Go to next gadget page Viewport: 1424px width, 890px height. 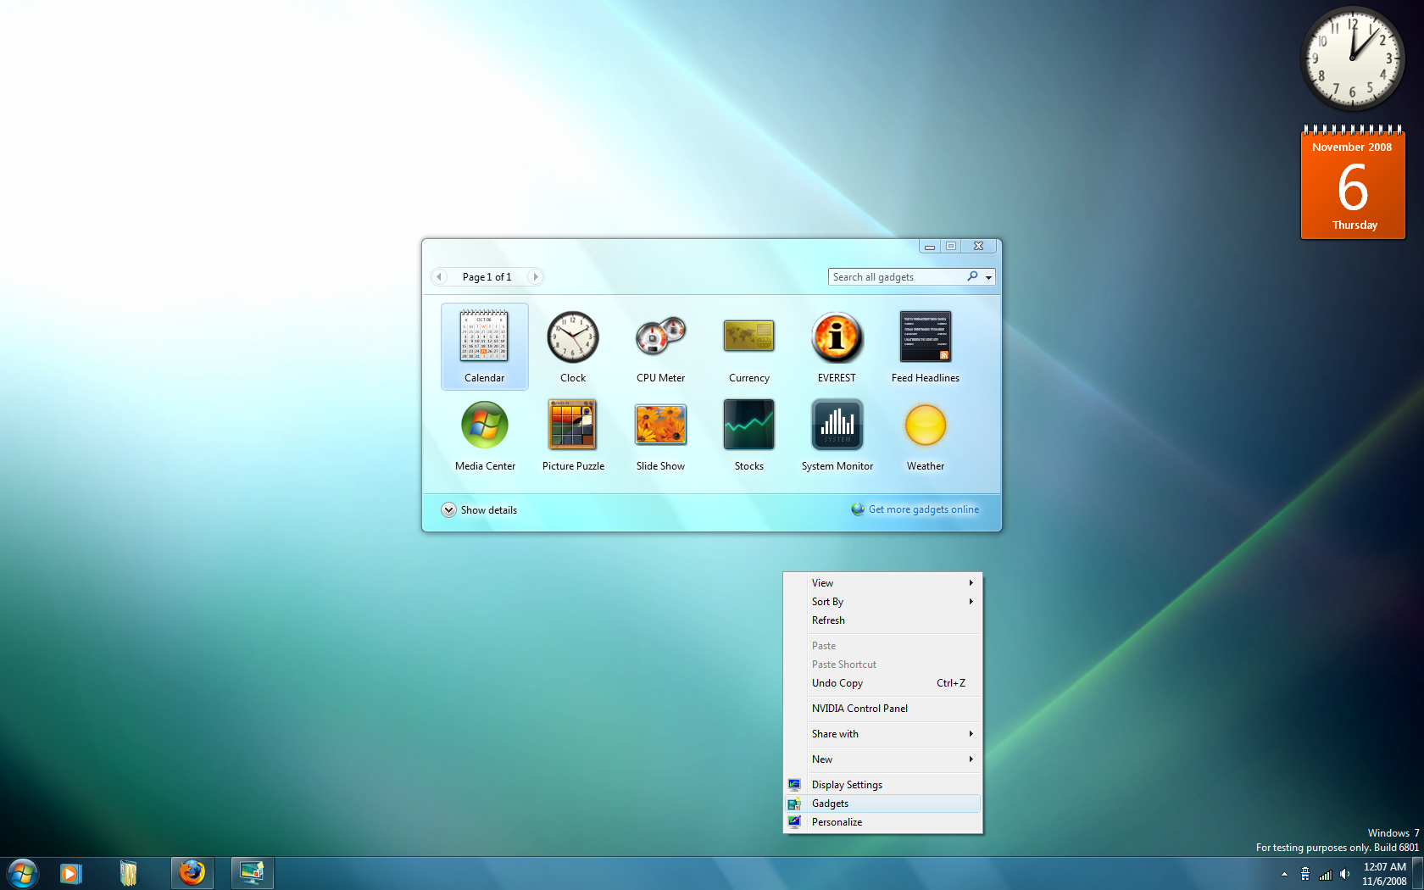(x=536, y=276)
